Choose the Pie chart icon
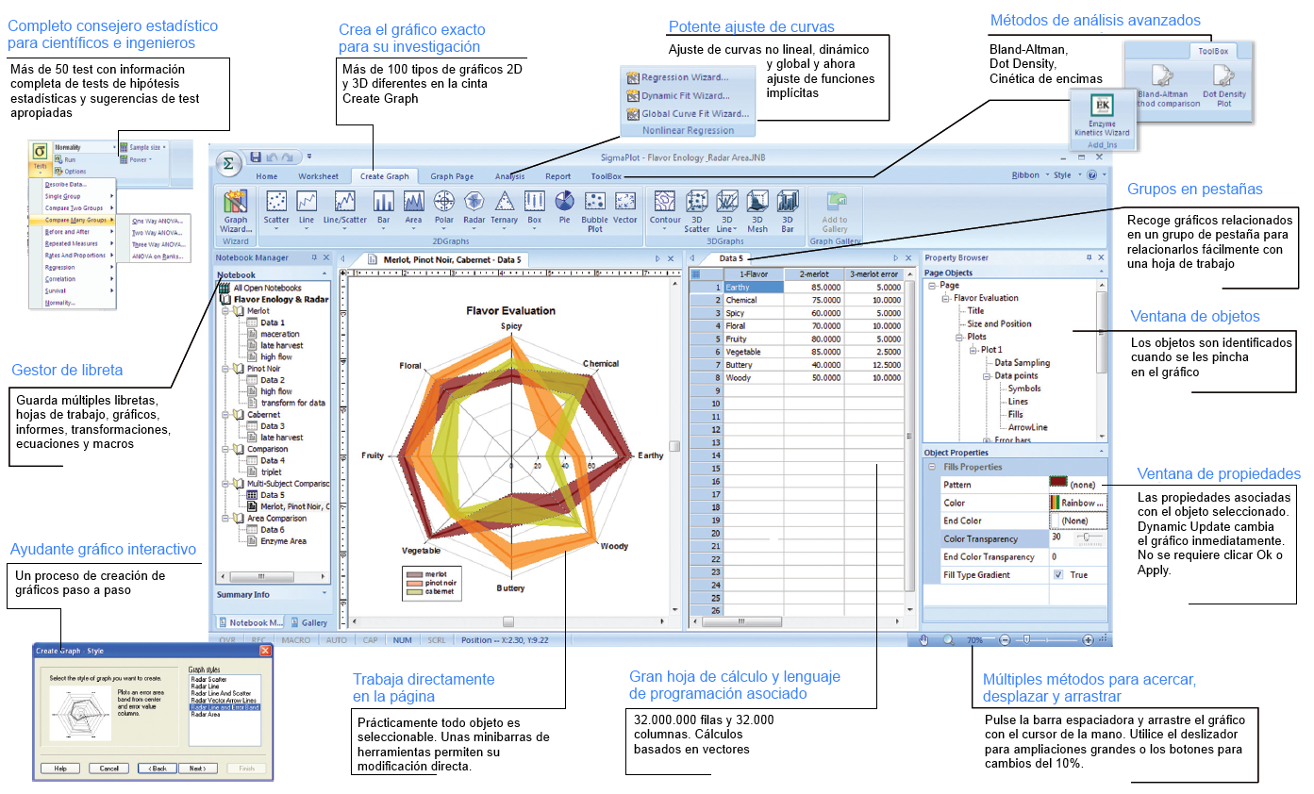Screen dimensions: 1314x794 point(564,202)
